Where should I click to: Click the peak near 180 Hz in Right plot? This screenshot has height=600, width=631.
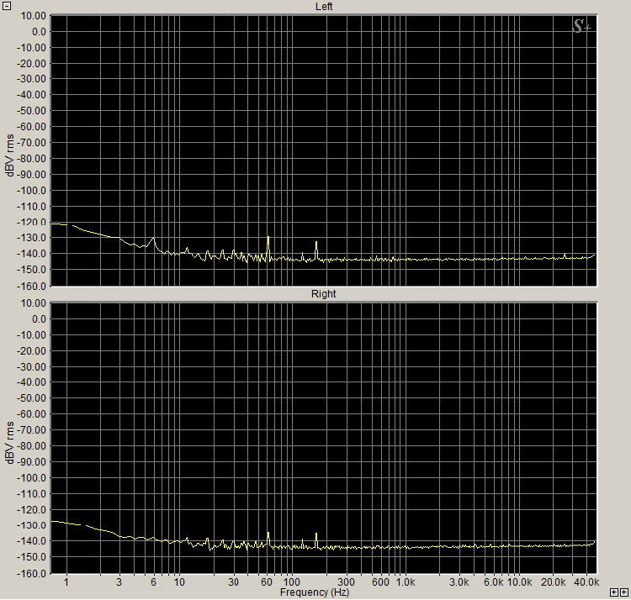[x=316, y=534]
